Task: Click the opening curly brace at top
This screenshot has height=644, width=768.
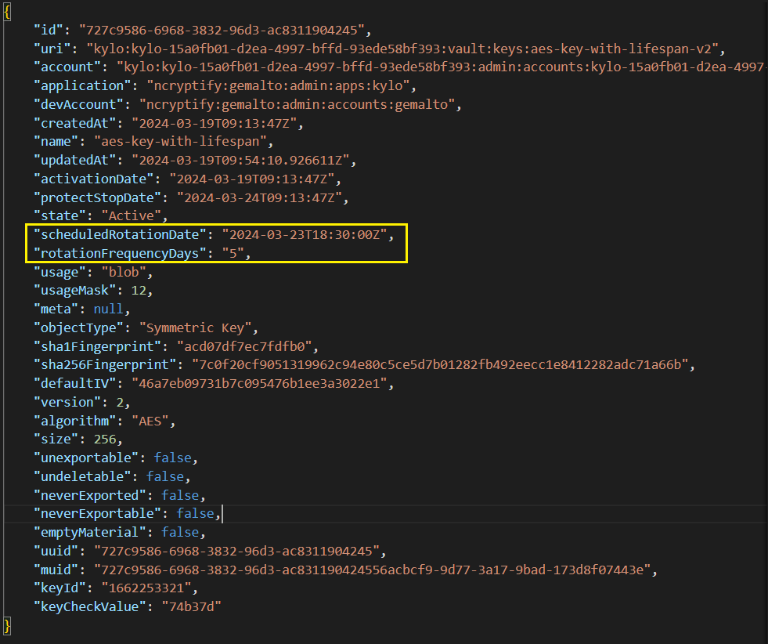Action: coord(7,11)
